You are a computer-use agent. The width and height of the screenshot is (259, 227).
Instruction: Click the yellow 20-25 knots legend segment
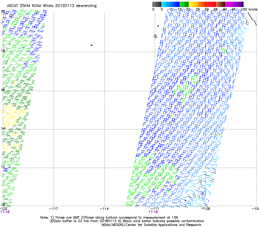click(x=193, y=4)
